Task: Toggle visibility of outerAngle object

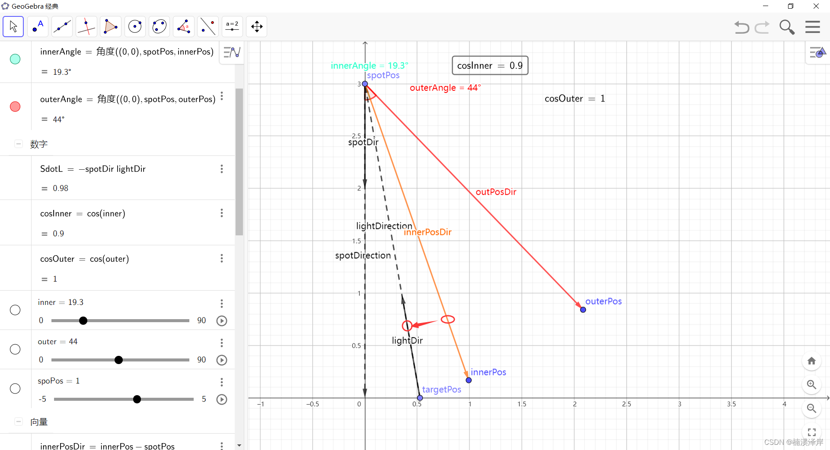Action: 15,107
